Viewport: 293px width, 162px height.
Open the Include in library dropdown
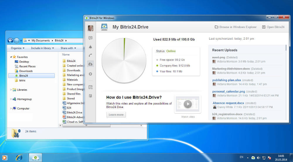(42, 48)
